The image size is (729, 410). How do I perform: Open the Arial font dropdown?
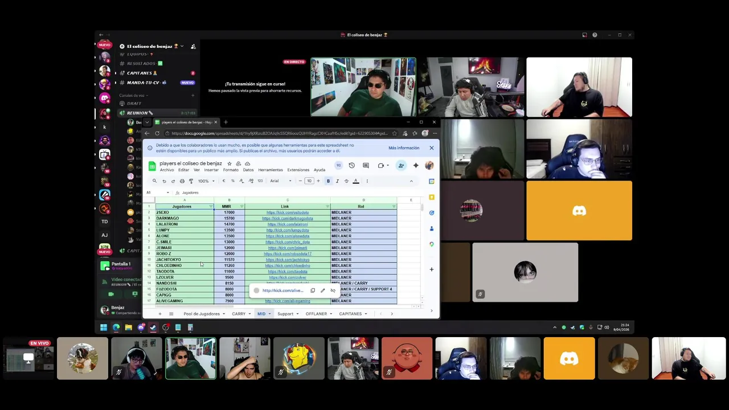pos(280,181)
